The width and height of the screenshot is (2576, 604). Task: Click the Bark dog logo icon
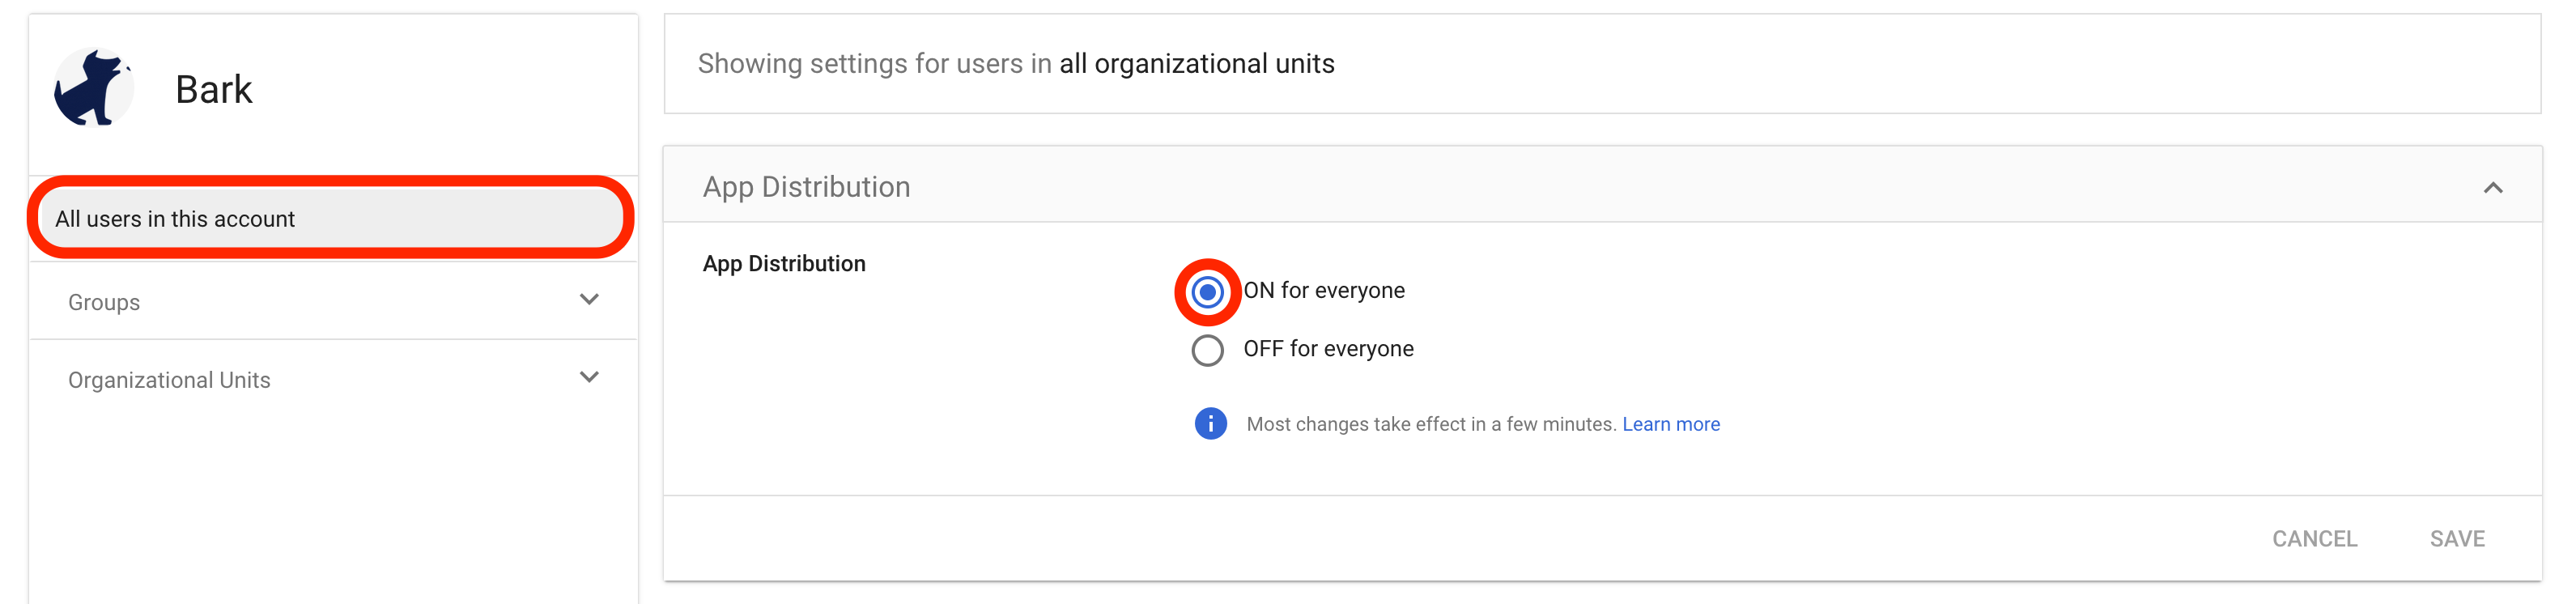(93, 88)
